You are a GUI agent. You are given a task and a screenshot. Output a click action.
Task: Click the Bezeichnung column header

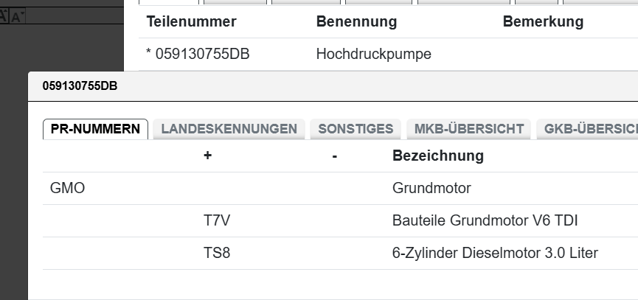click(437, 156)
